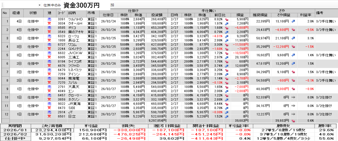This screenshot has width=338, height=141.
Task: Click the arrow next to スバル's -0.13% change
Action: [226, 83]
